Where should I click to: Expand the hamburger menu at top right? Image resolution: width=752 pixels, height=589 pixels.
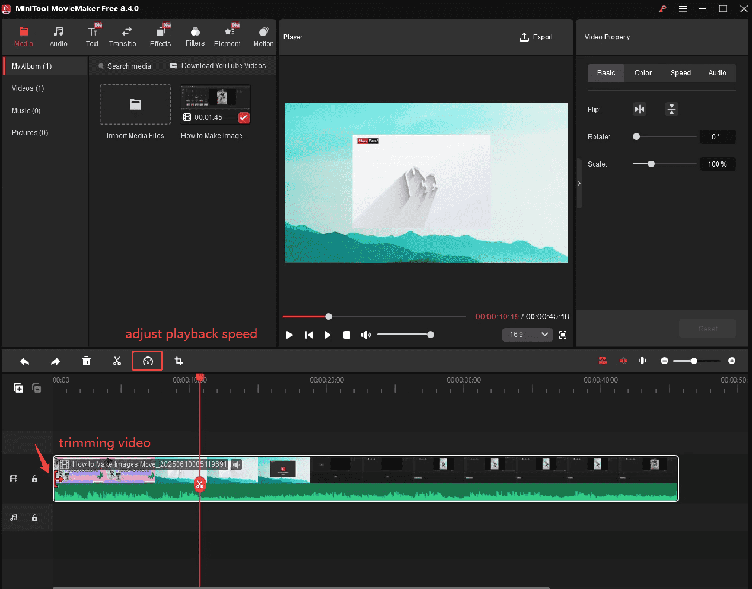[683, 9]
